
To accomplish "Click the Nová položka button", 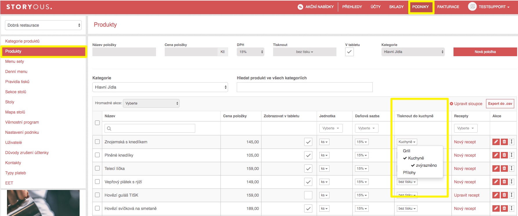I will (485, 52).
